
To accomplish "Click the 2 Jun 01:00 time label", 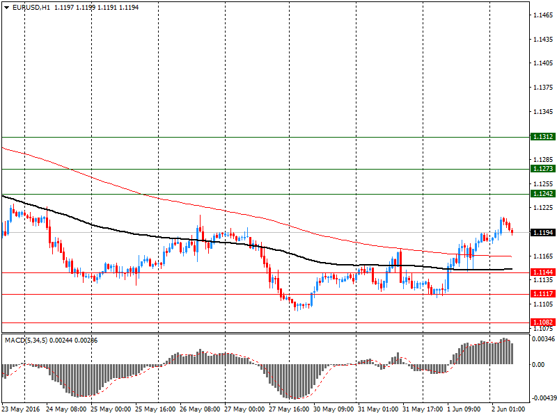I will pyautogui.click(x=508, y=409).
